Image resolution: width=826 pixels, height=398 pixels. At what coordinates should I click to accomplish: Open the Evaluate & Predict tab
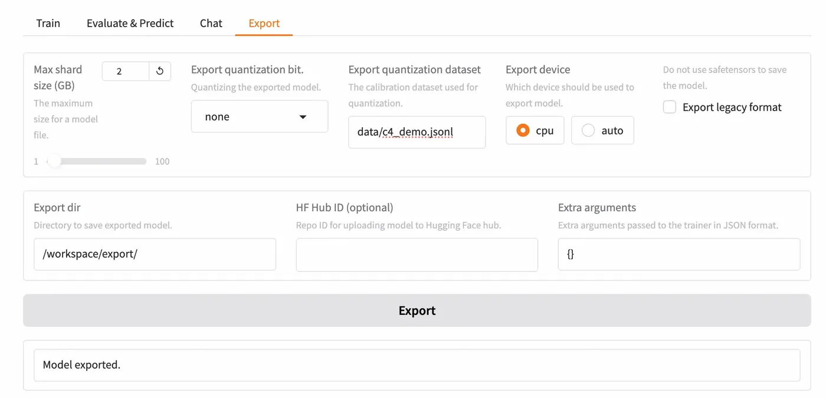click(130, 24)
